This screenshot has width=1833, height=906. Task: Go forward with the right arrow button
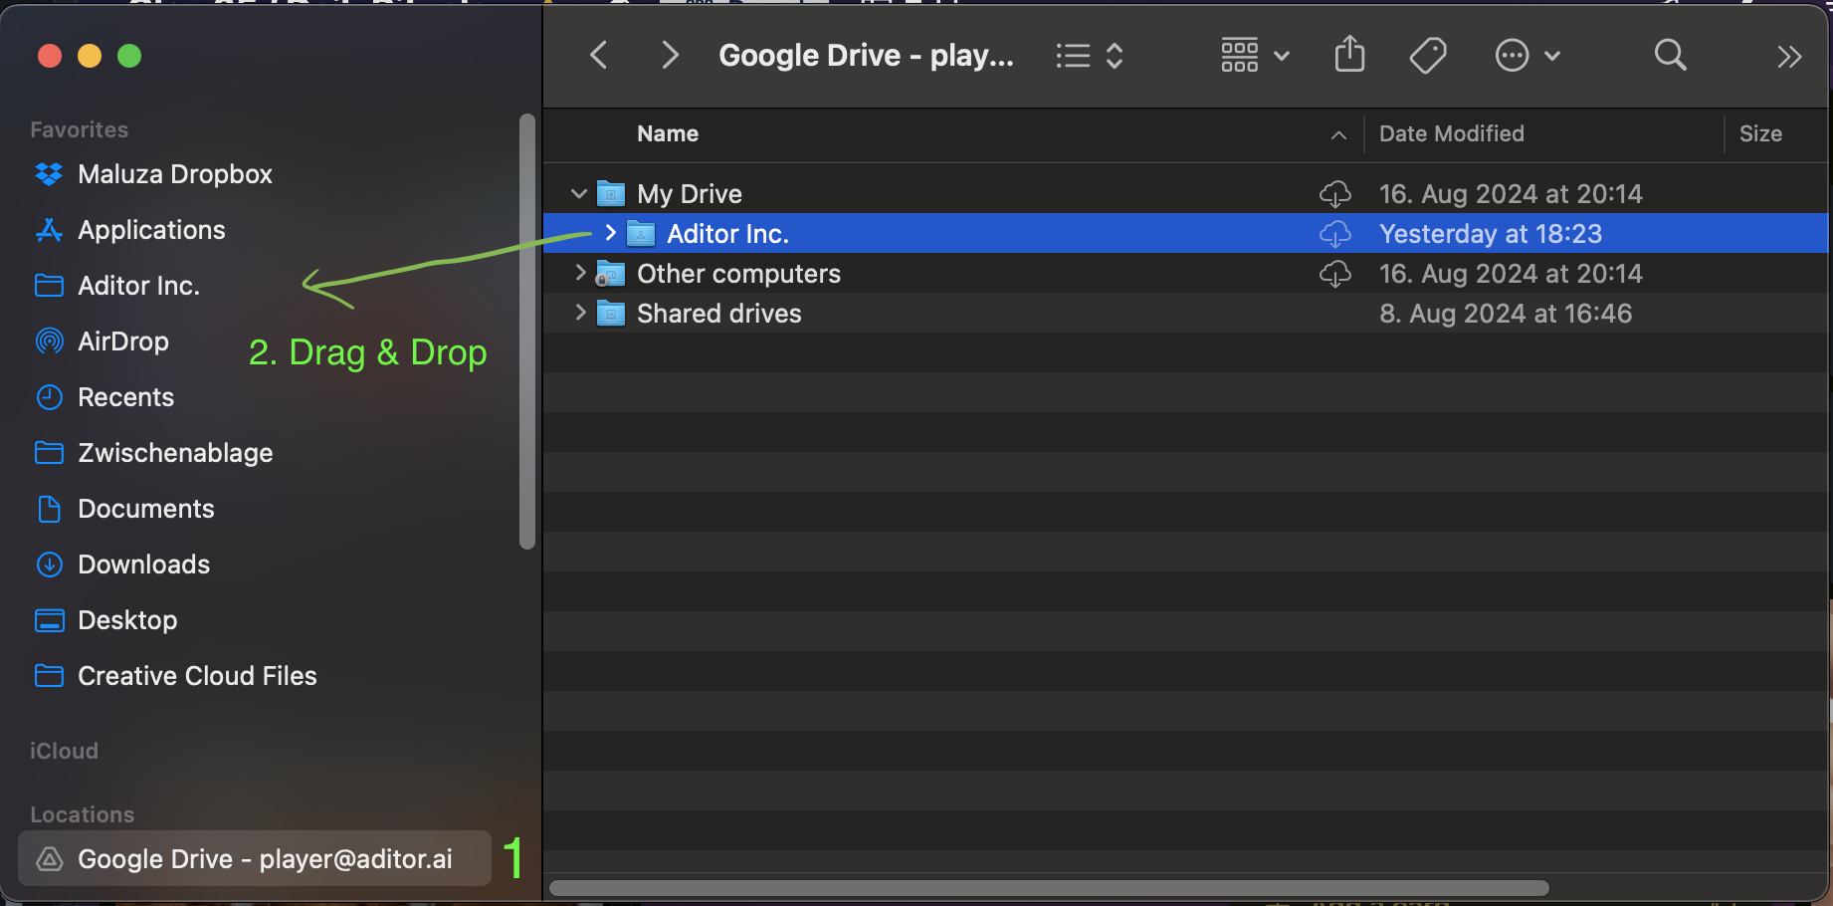point(670,55)
